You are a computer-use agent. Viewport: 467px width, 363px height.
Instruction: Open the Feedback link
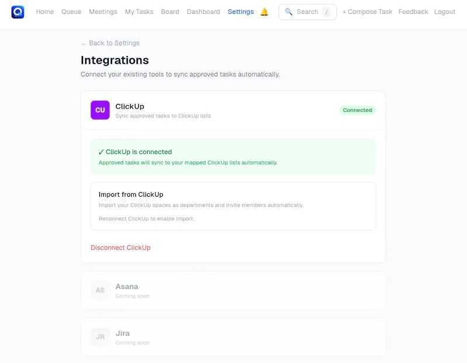(413, 12)
